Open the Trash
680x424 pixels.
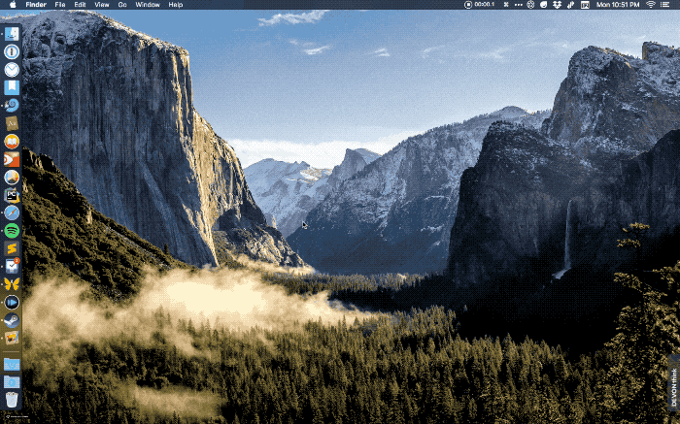coord(12,399)
